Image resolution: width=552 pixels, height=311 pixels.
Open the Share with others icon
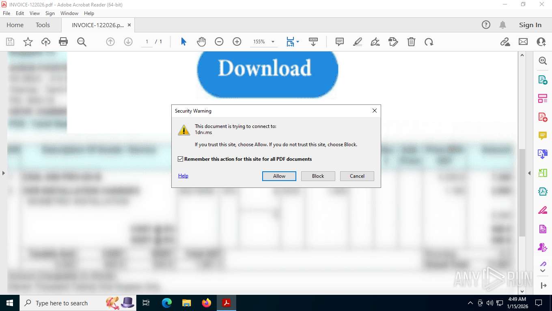tap(541, 42)
